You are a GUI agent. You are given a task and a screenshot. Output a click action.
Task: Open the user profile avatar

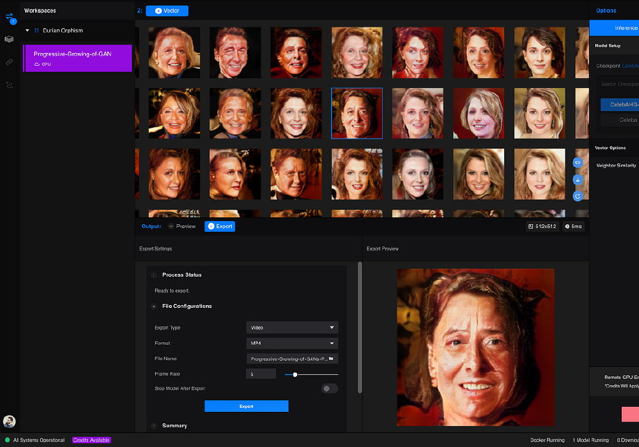pos(9,421)
